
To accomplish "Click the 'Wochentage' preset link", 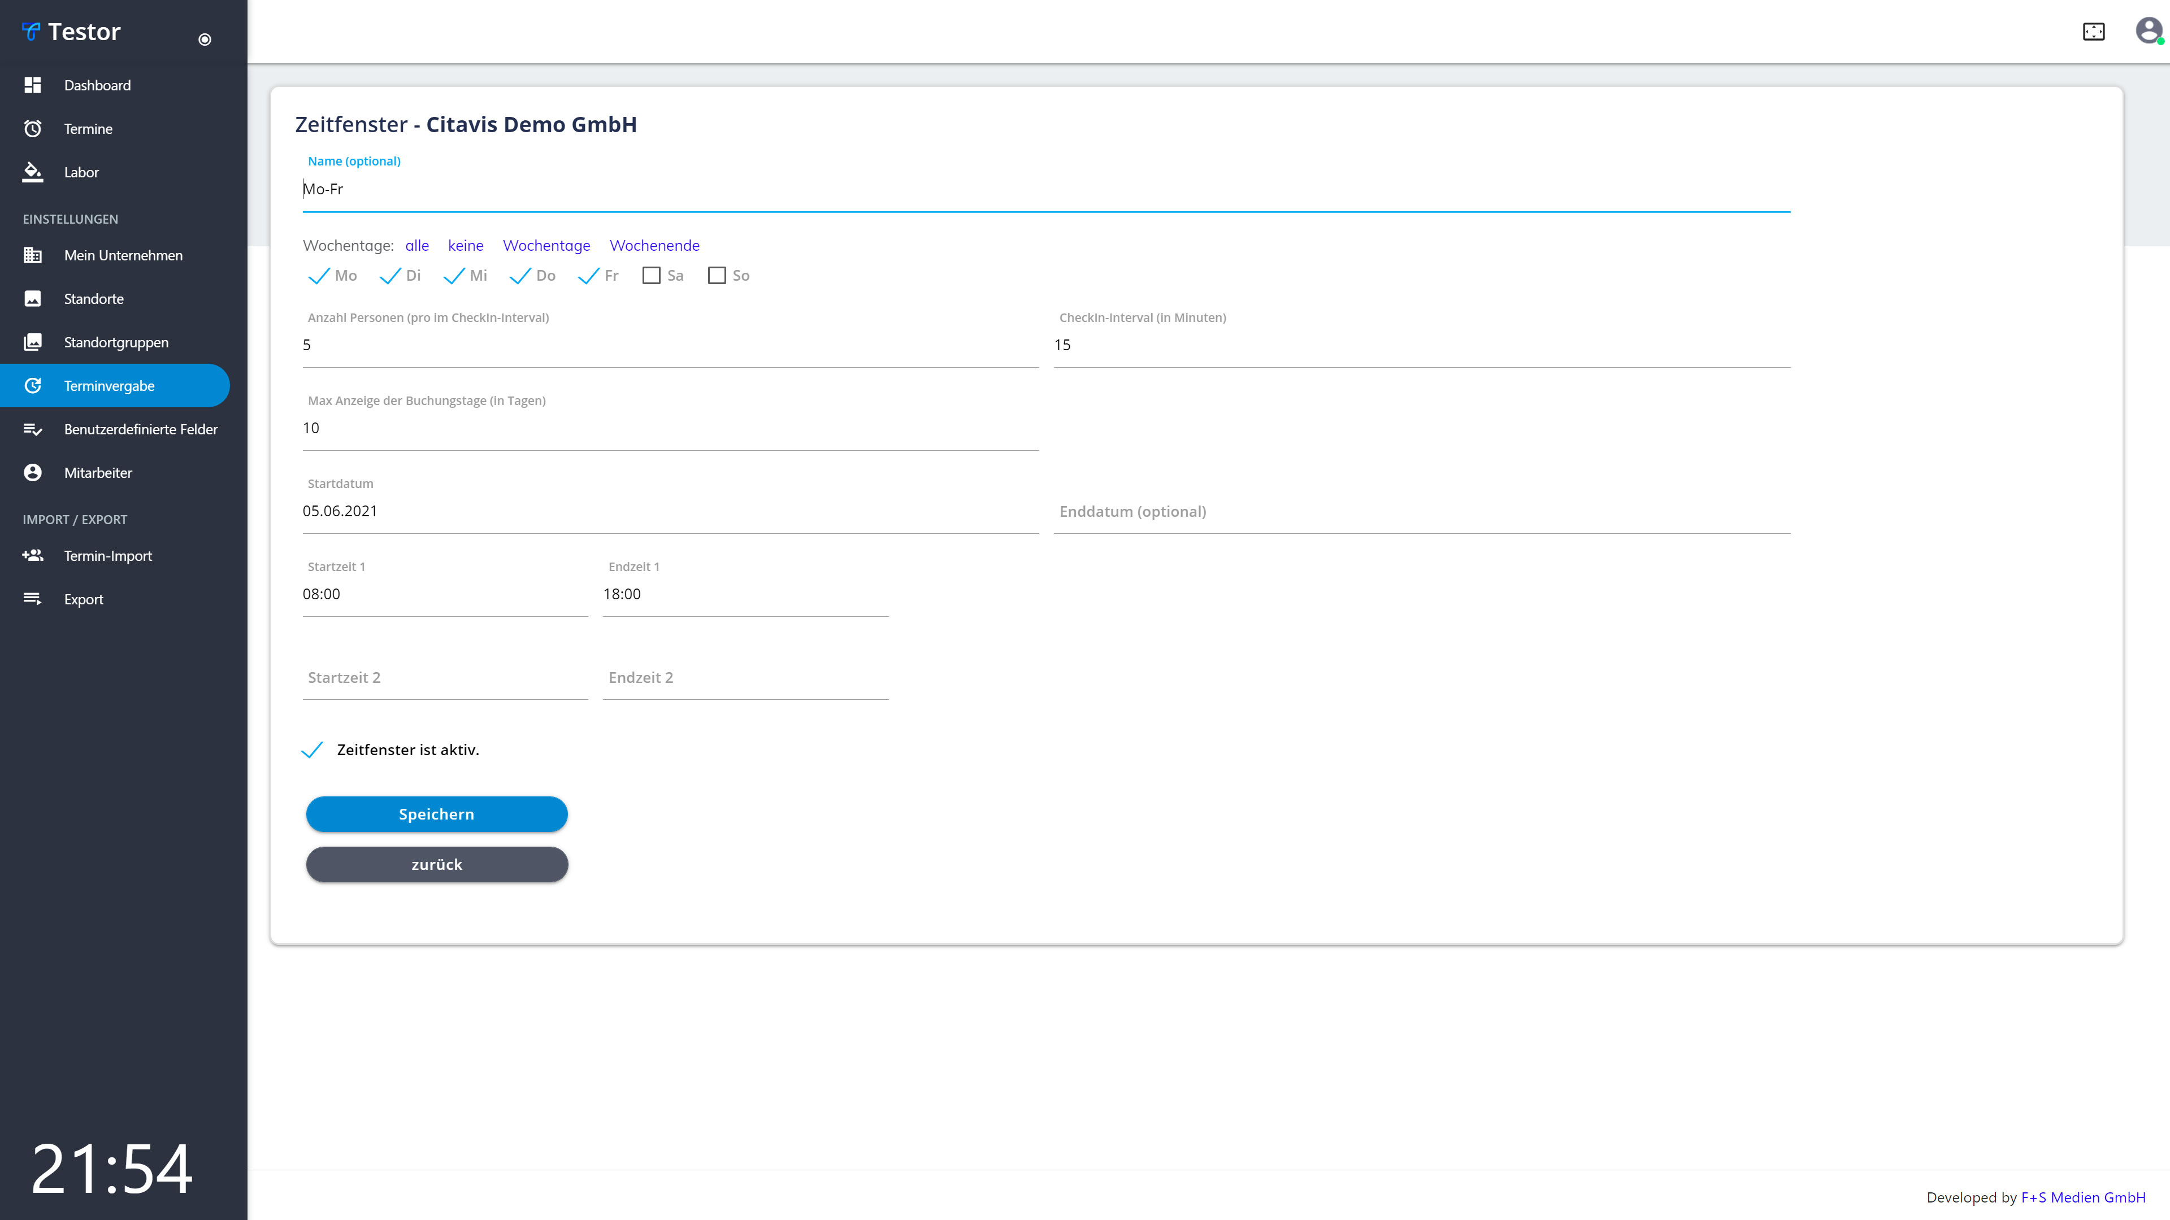I will pyautogui.click(x=546, y=246).
